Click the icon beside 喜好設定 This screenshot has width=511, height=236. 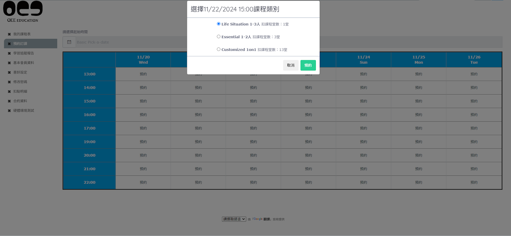click(9, 72)
